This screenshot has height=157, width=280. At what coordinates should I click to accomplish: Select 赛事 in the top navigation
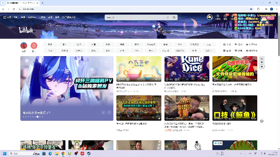point(57,17)
